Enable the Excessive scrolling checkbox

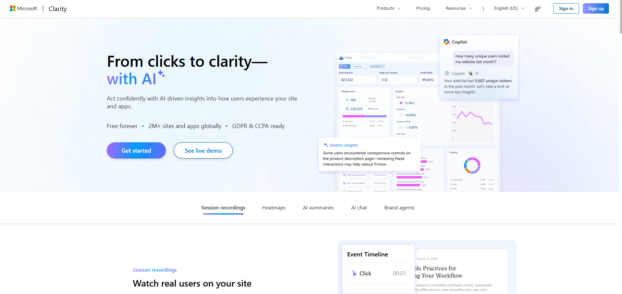[401, 127]
